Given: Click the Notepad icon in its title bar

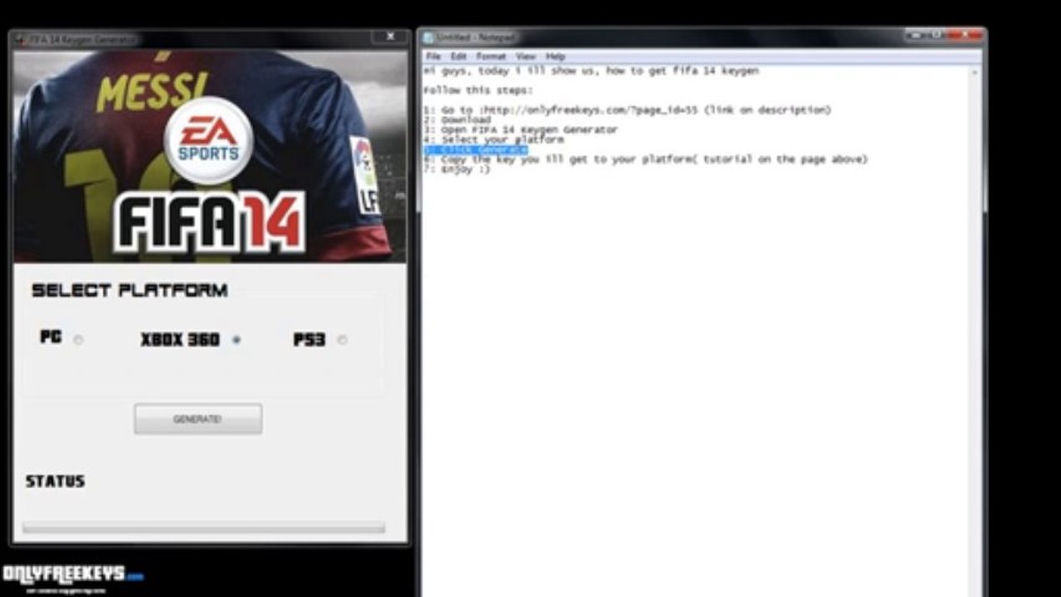Looking at the screenshot, I should [x=429, y=37].
